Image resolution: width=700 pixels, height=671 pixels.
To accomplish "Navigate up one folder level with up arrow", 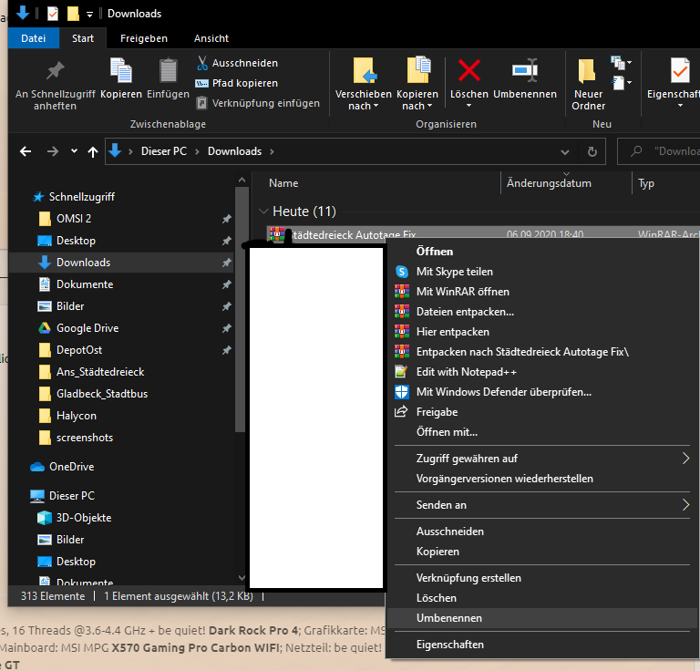I will pos(93,152).
